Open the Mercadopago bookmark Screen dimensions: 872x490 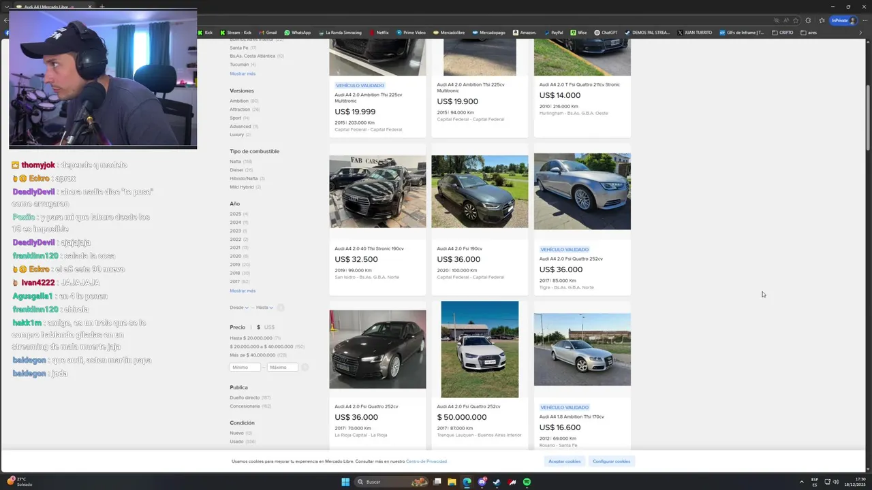tap(488, 33)
